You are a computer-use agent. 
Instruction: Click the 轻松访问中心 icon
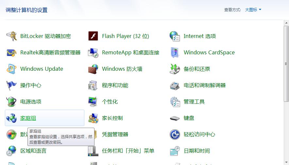click(175, 134)
